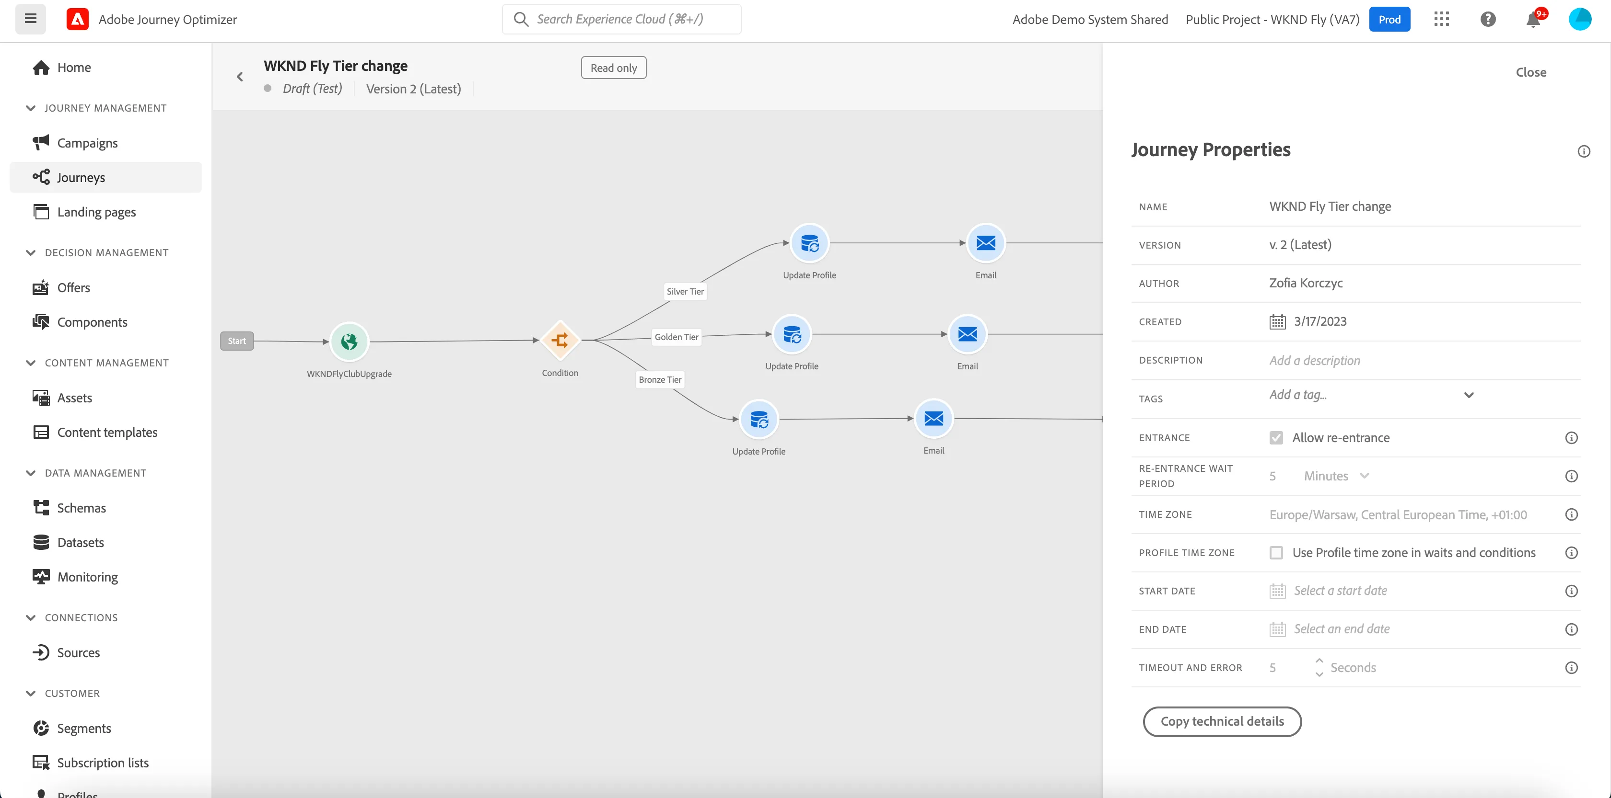The width and height of the screenshot is (1611, 798).
Task: Close the Journey Properties panel
Action: coord(1530,72)
